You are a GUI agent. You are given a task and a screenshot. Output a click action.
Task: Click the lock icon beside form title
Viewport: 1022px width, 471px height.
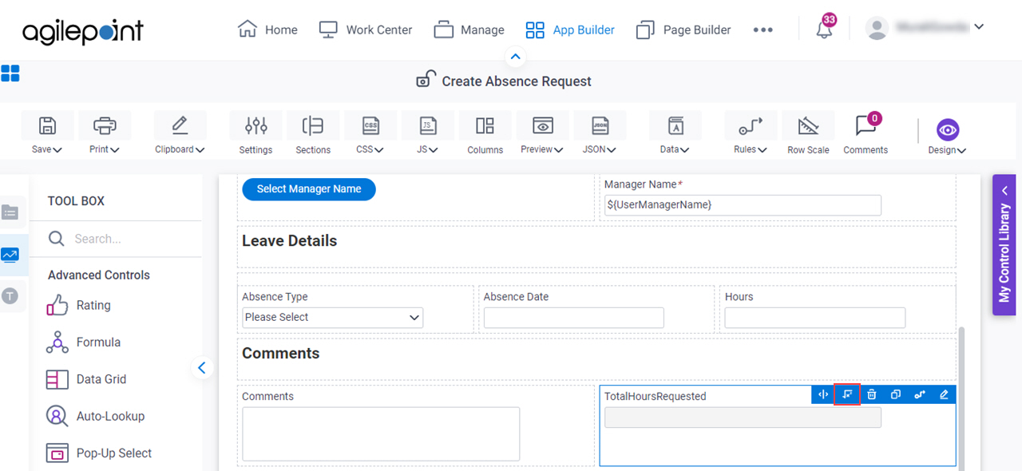[426, 80]
